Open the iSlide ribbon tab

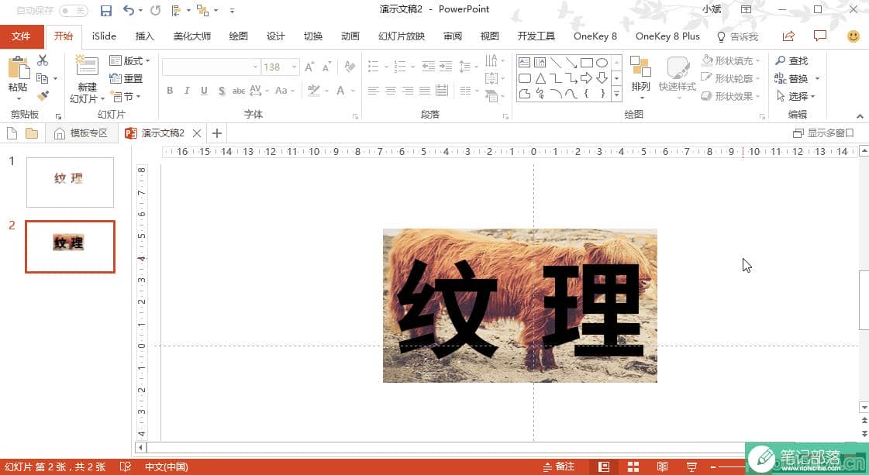pyautogui.click(x=104, y=36)
